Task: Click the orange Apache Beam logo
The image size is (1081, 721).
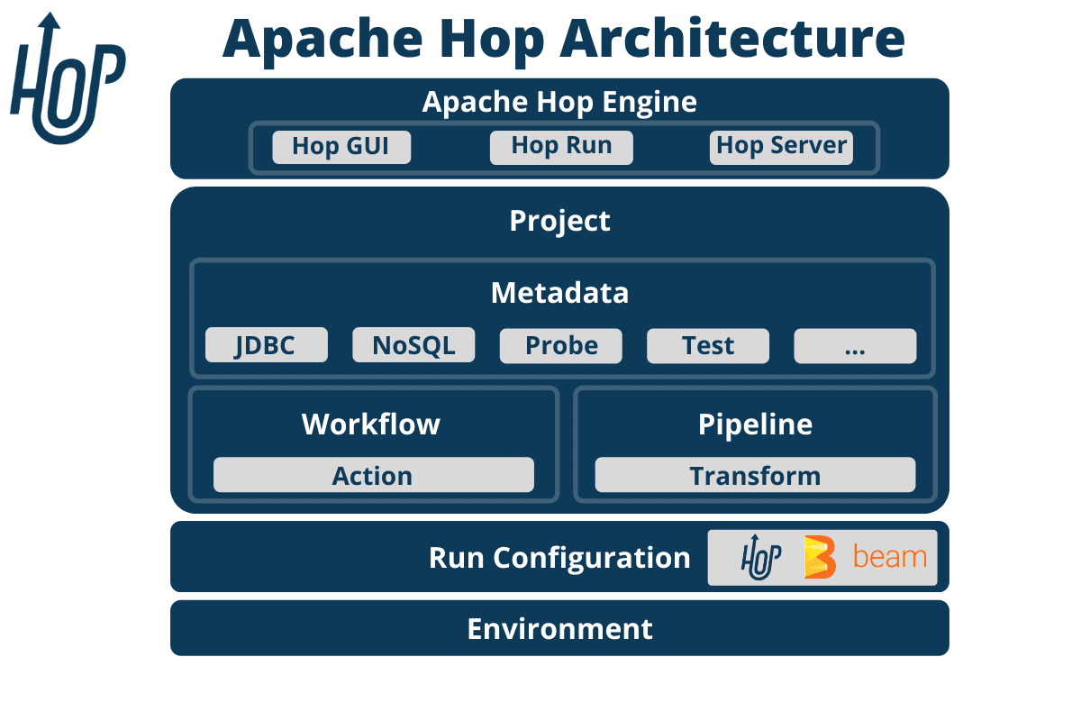Action: (820, 558)
